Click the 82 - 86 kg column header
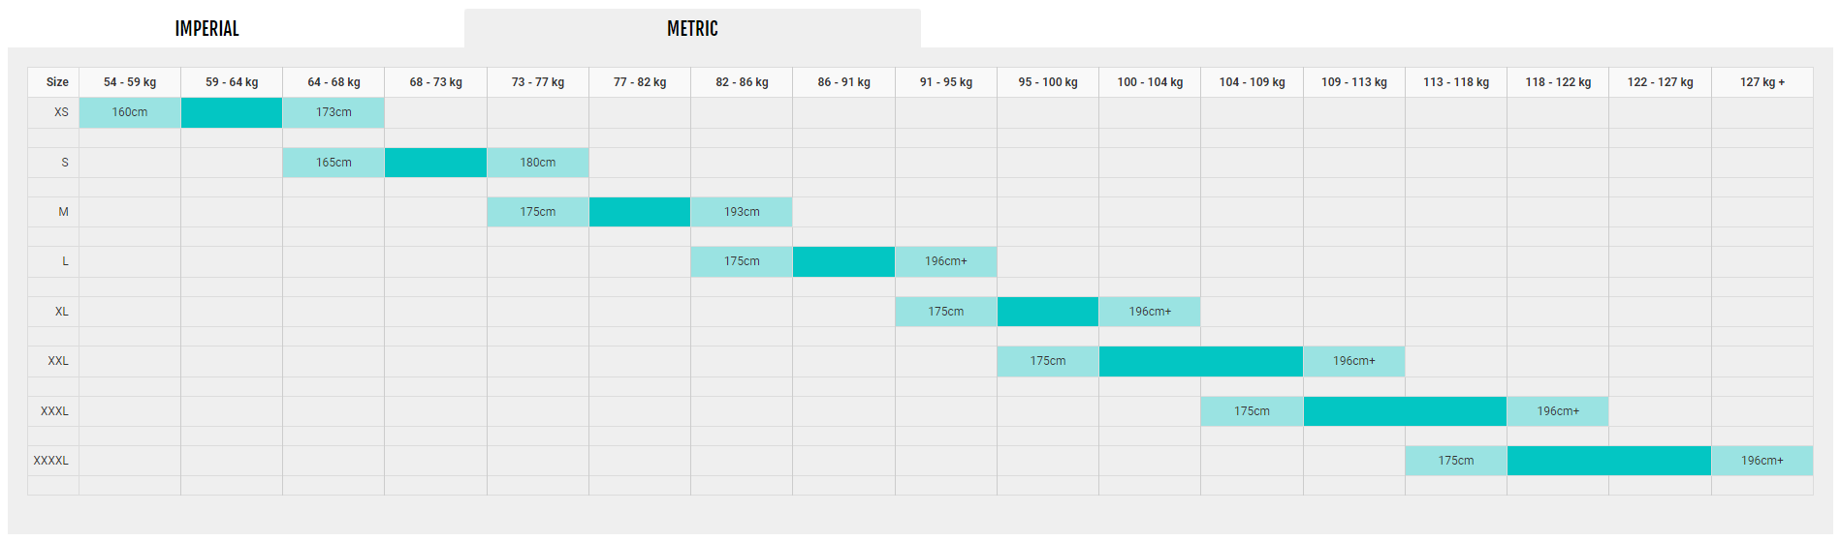The image size is (1841, 542). (x=742, y=82)
